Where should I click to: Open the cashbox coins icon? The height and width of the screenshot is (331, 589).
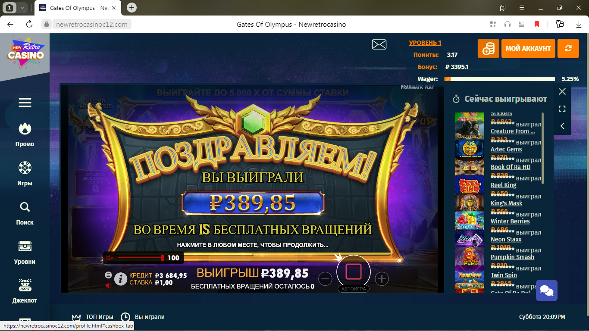tap(488, 49)
